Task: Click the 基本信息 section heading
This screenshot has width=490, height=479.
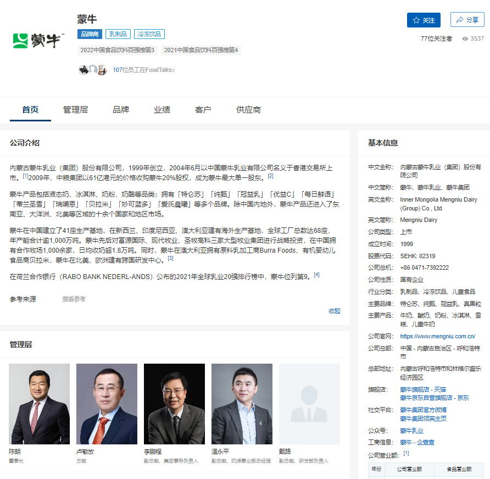Action: [383, 143]
